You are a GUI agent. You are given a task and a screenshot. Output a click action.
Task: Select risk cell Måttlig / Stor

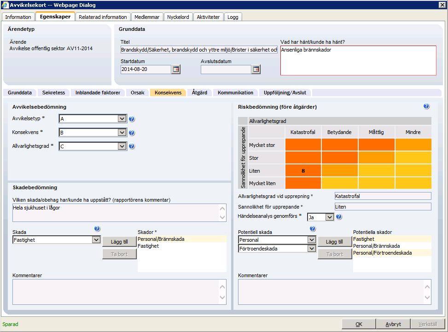[377, 158]
